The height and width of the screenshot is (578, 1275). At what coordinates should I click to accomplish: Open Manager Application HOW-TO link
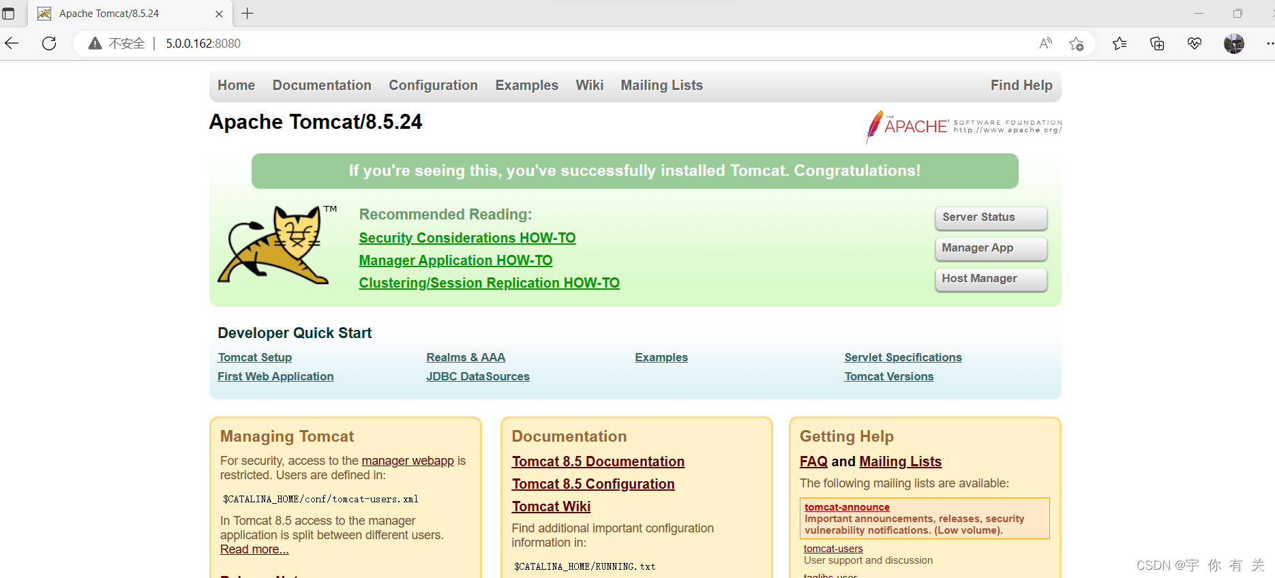[x=455, y=260]
